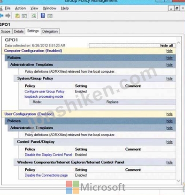
Task: Open the Help question-mark toolbar icon
Action: tap(43, 16)
